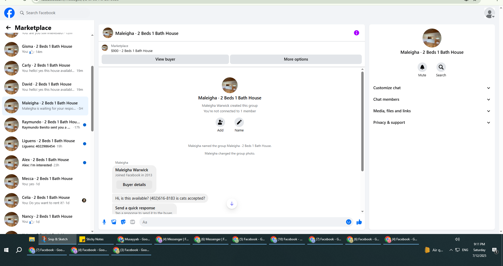Add people using the Add icon

220,122
